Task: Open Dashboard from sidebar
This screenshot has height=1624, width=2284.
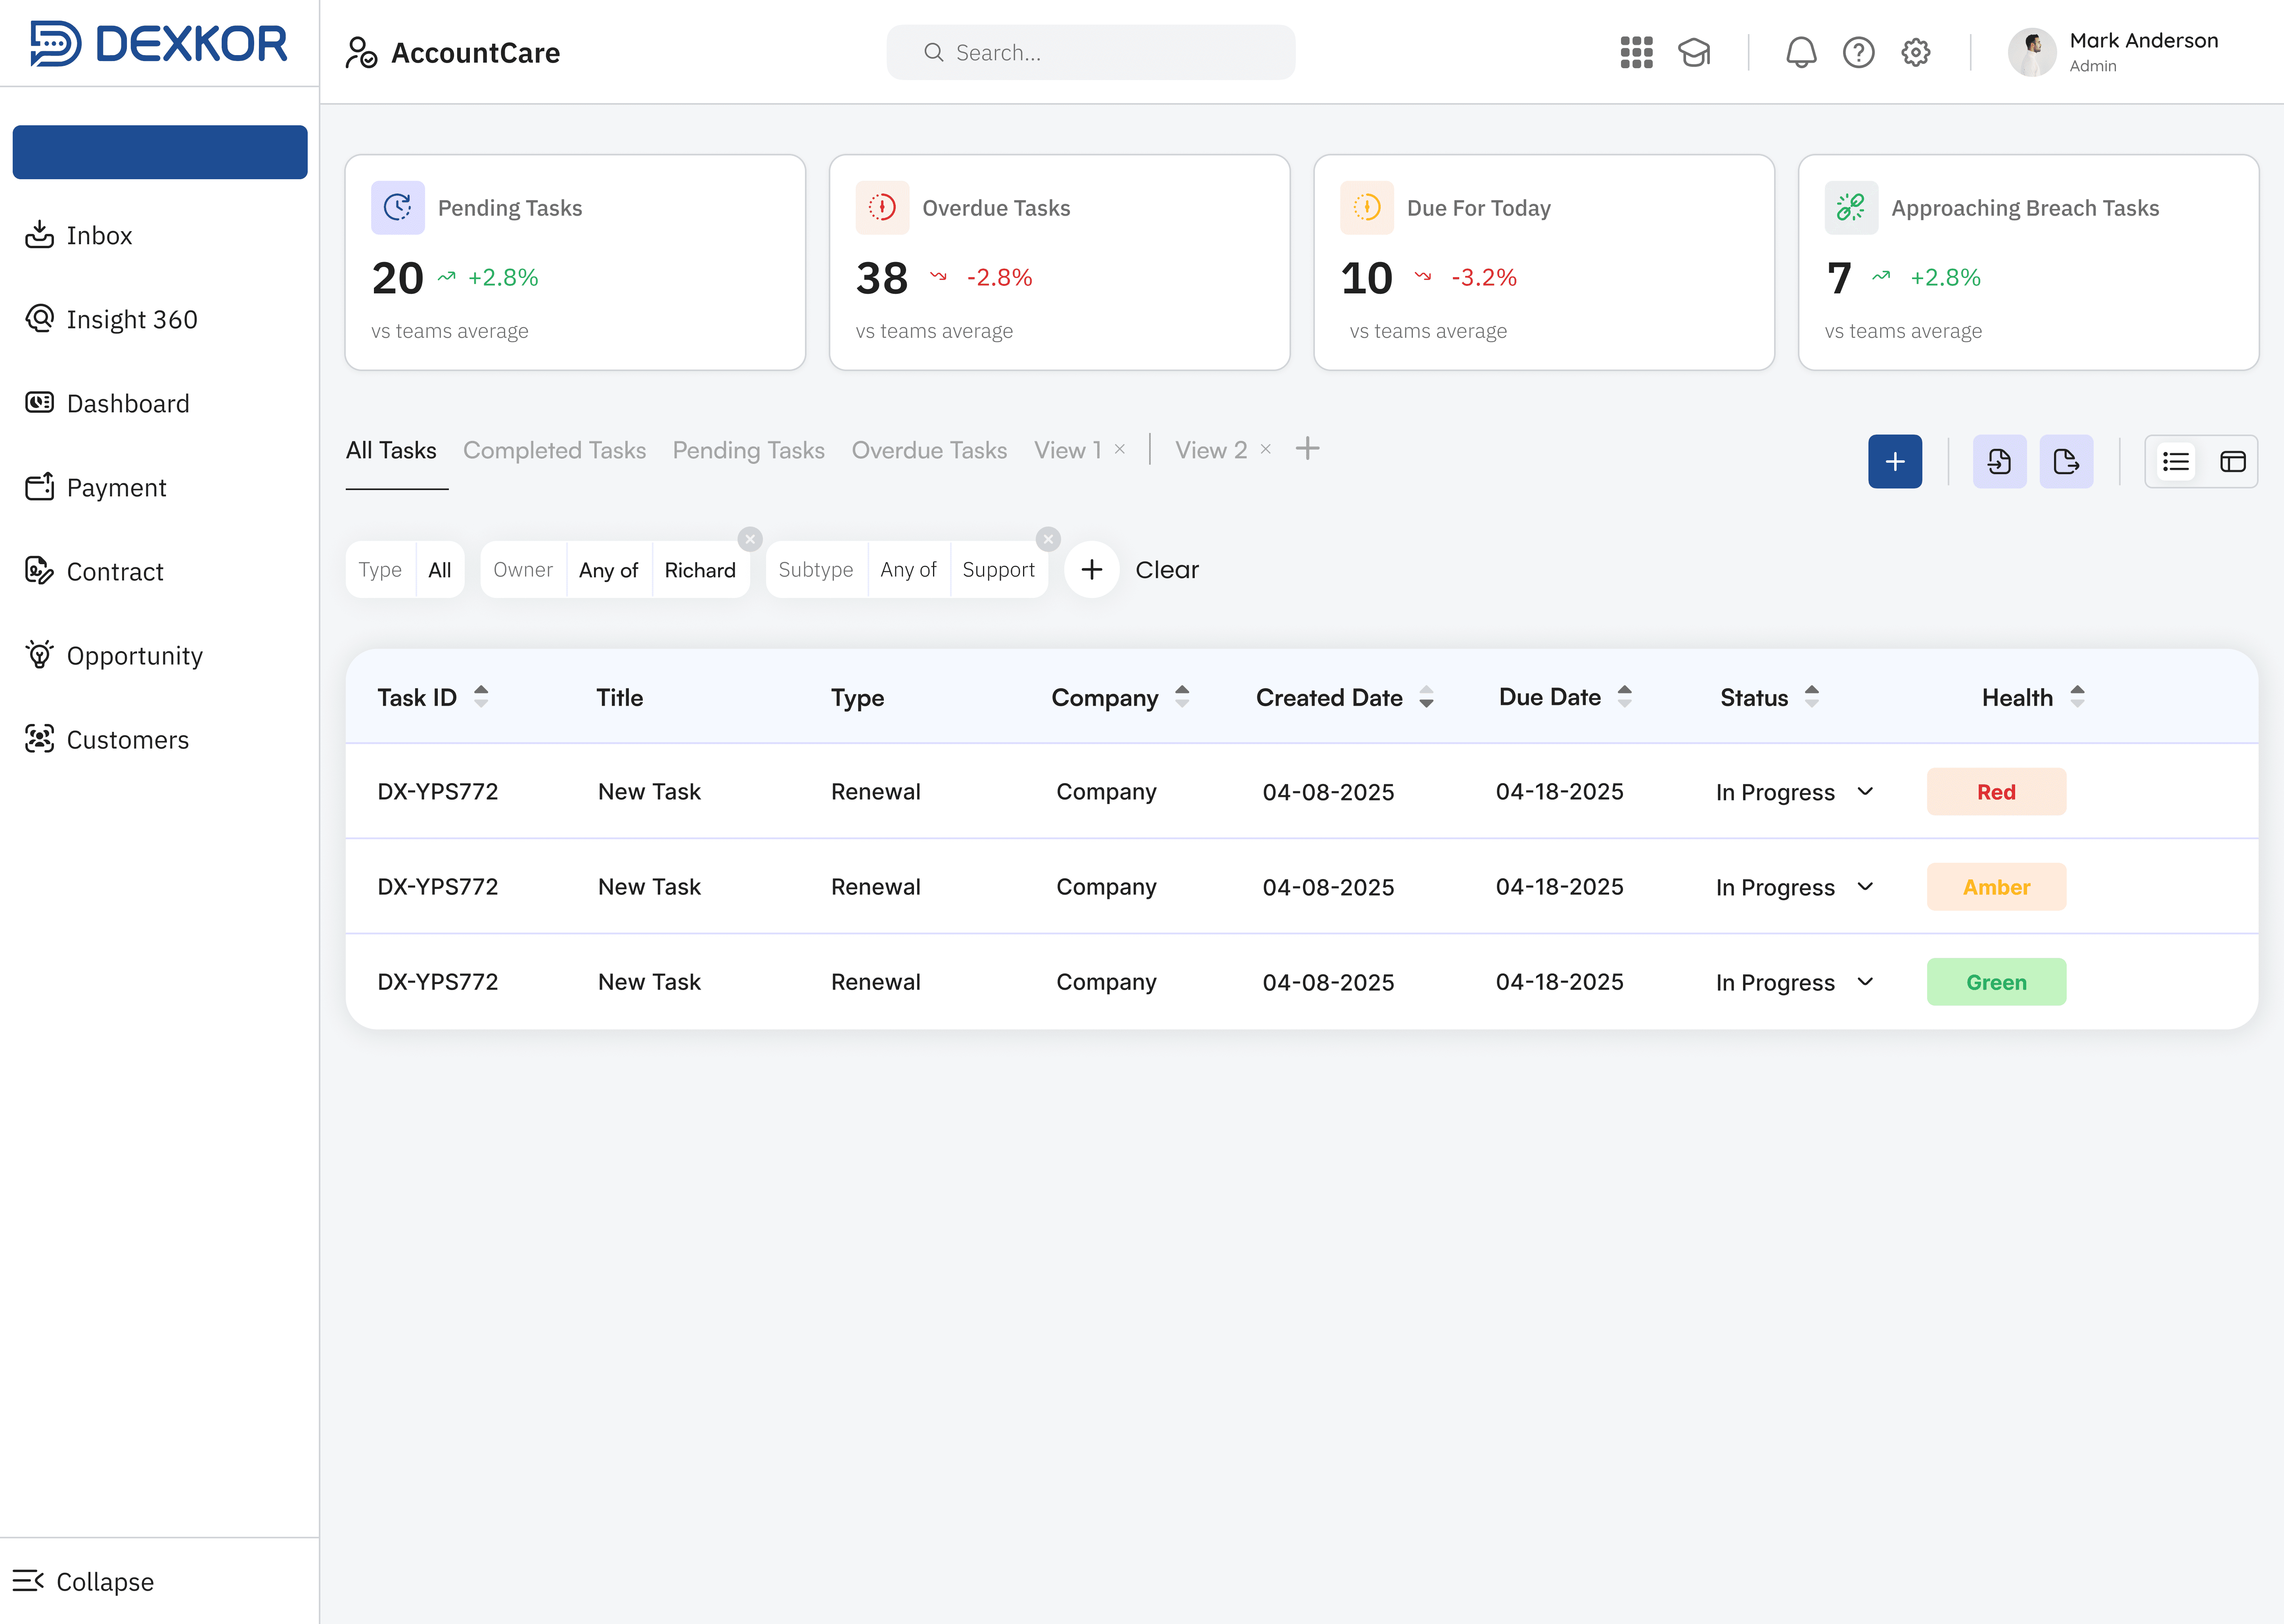Action: (x=107, y=403)
